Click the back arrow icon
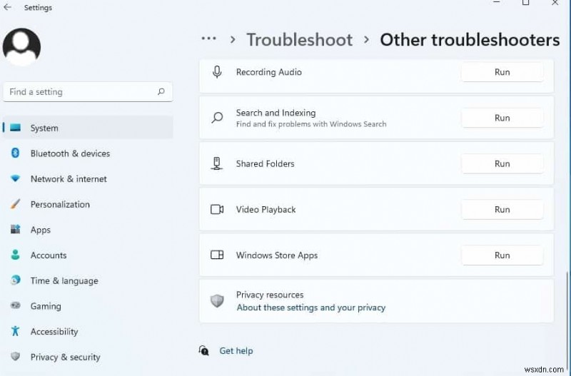The width and height of the screenshot is (571, 376). coord(8,7)
